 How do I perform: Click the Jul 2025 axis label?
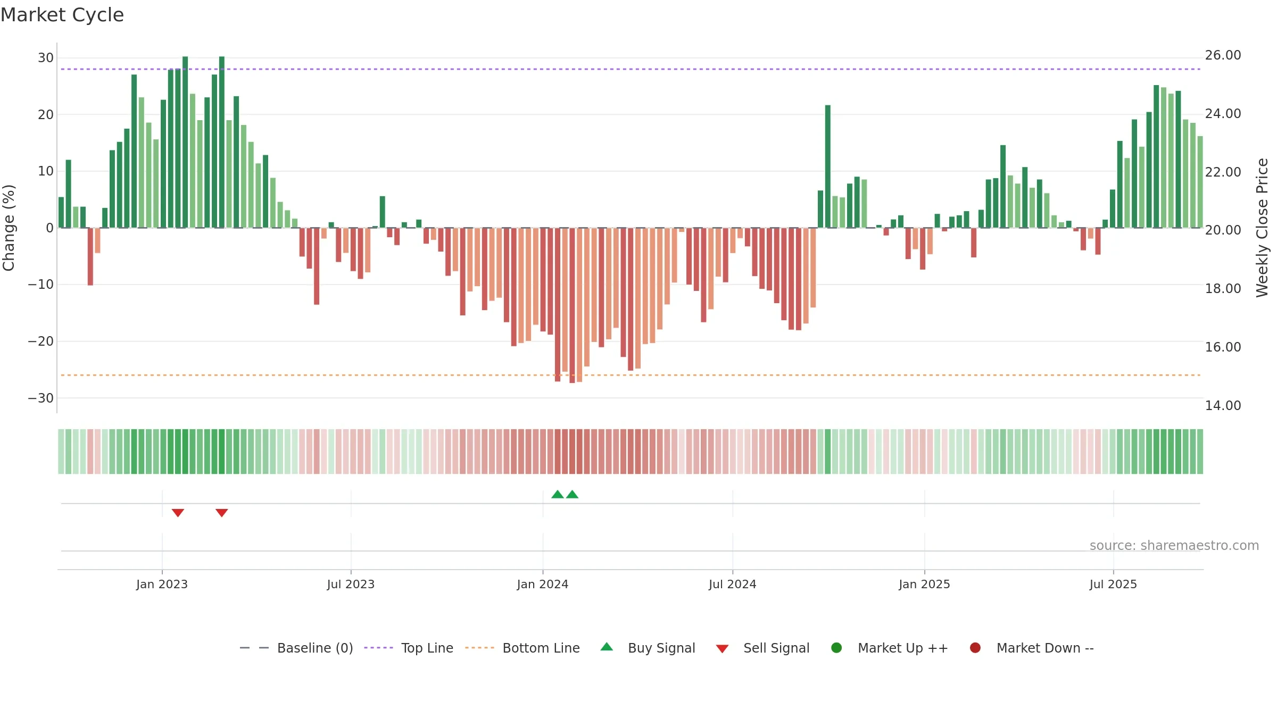click(1113, 584)
